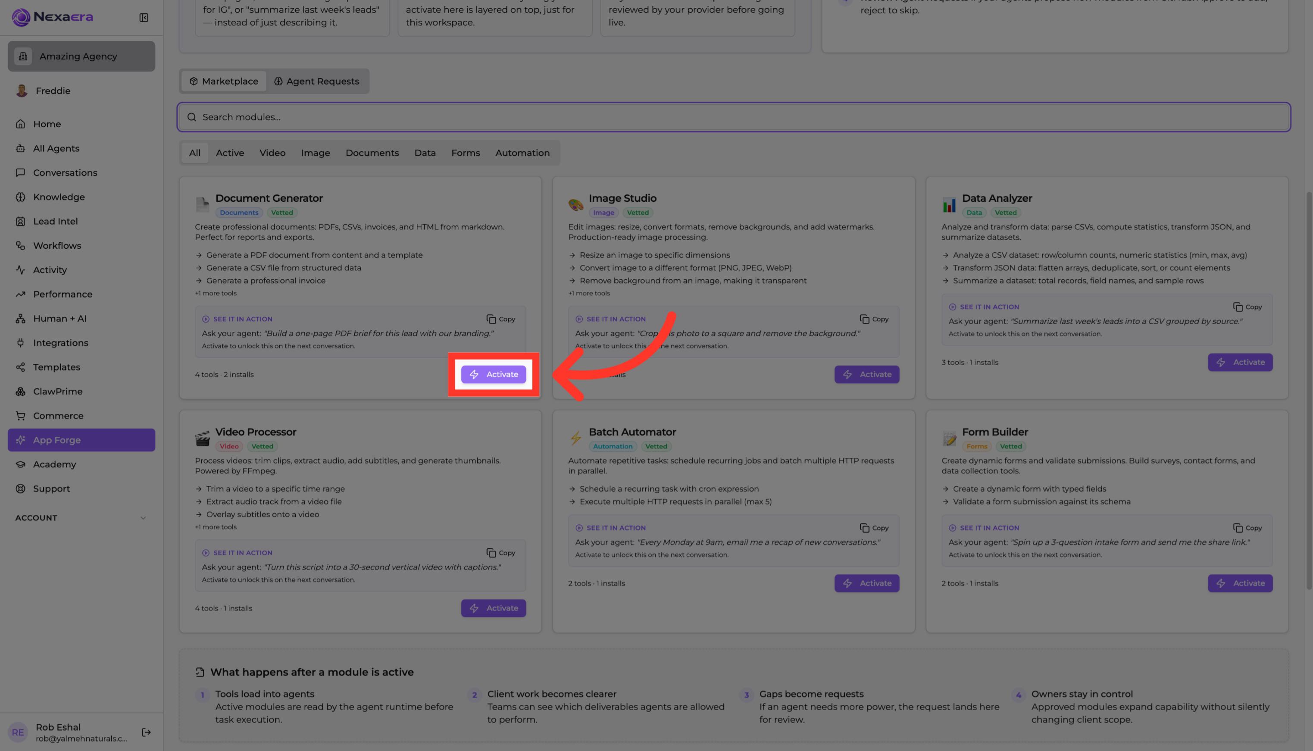Switch to the Marketplace tab

(224, 81)
